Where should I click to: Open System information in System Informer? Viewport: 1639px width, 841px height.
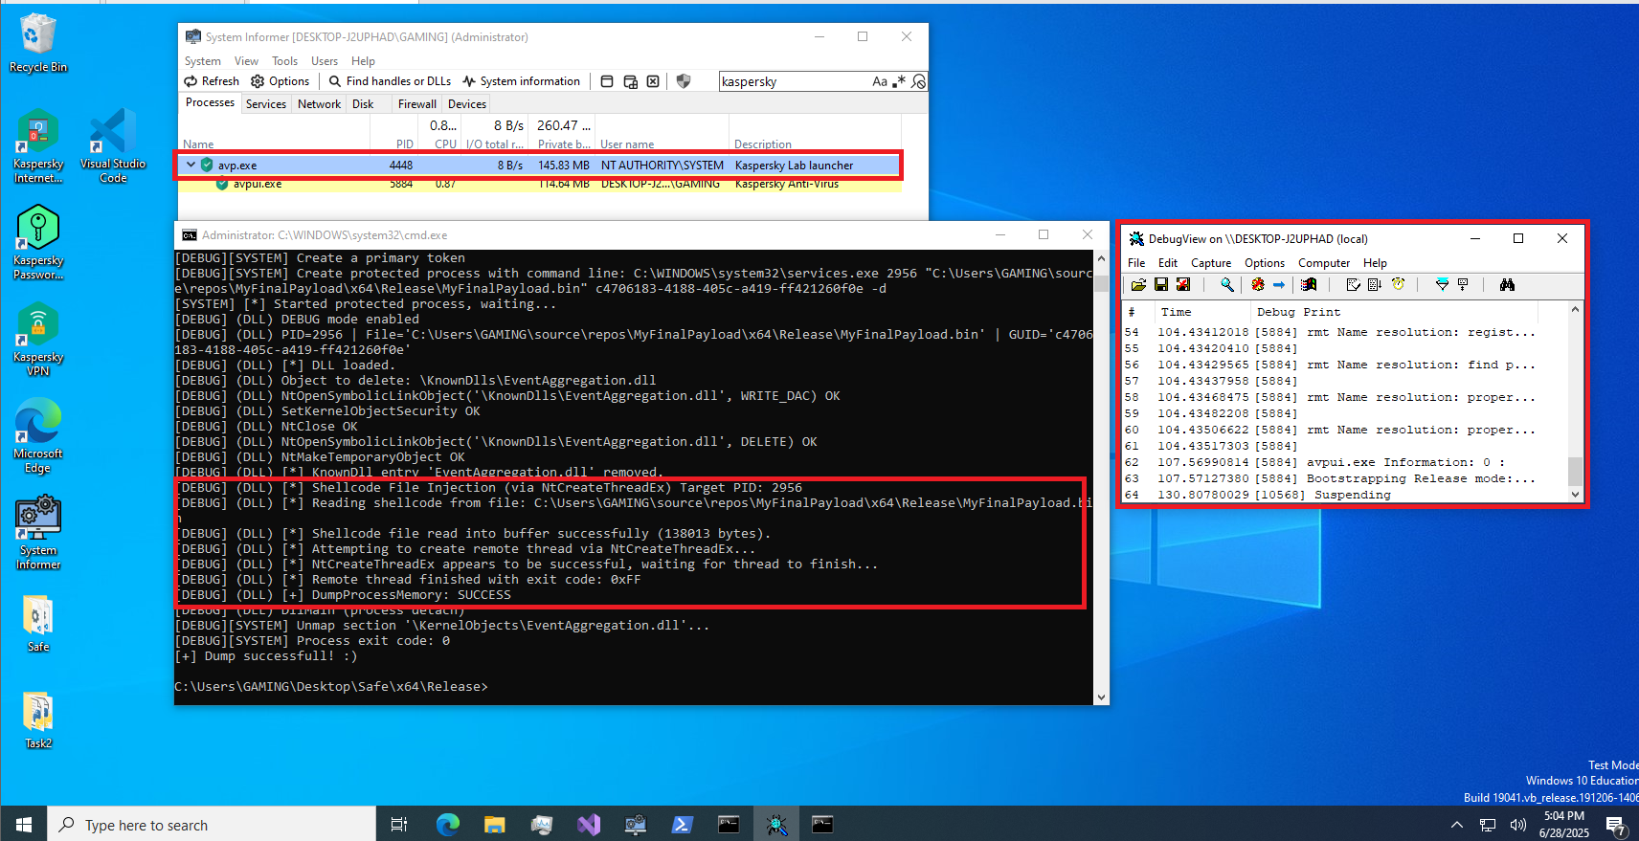tap(522, 81)
